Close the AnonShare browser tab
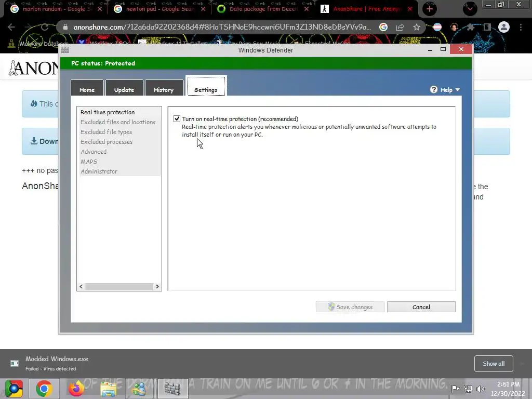This screenshot has height=399, width=532. (410, 9)
